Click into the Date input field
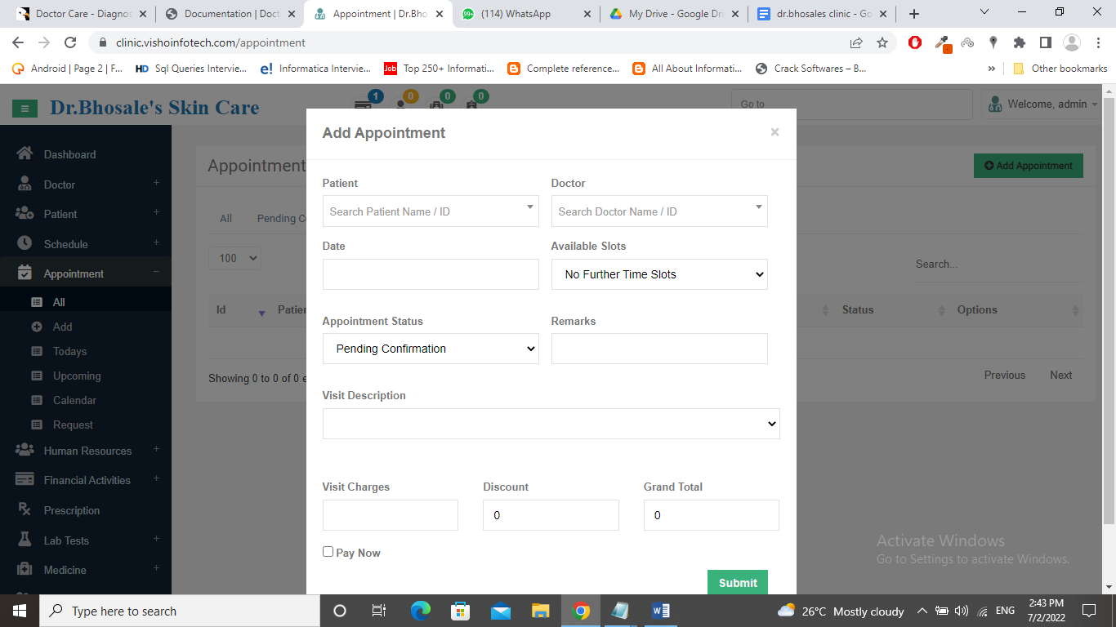 pos(431,274)
